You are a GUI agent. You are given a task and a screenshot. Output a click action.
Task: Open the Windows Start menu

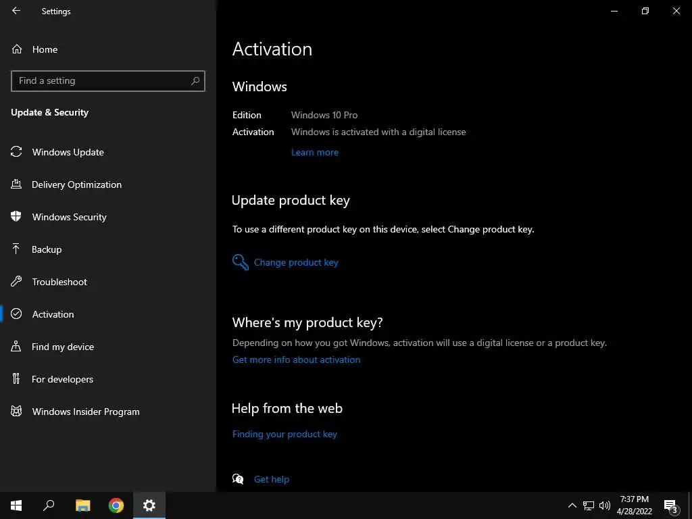(x=16, y=505)
